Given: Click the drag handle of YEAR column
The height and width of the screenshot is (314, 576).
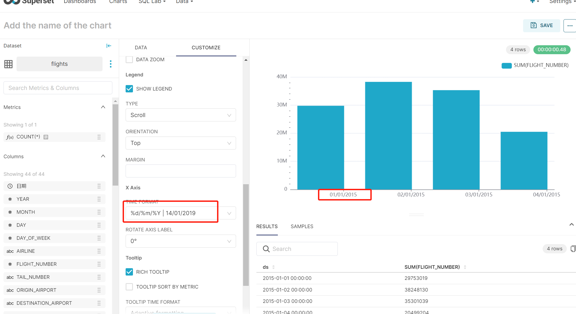Looking at the screenshot, I should pyautogui.click(x=99, y=199).
